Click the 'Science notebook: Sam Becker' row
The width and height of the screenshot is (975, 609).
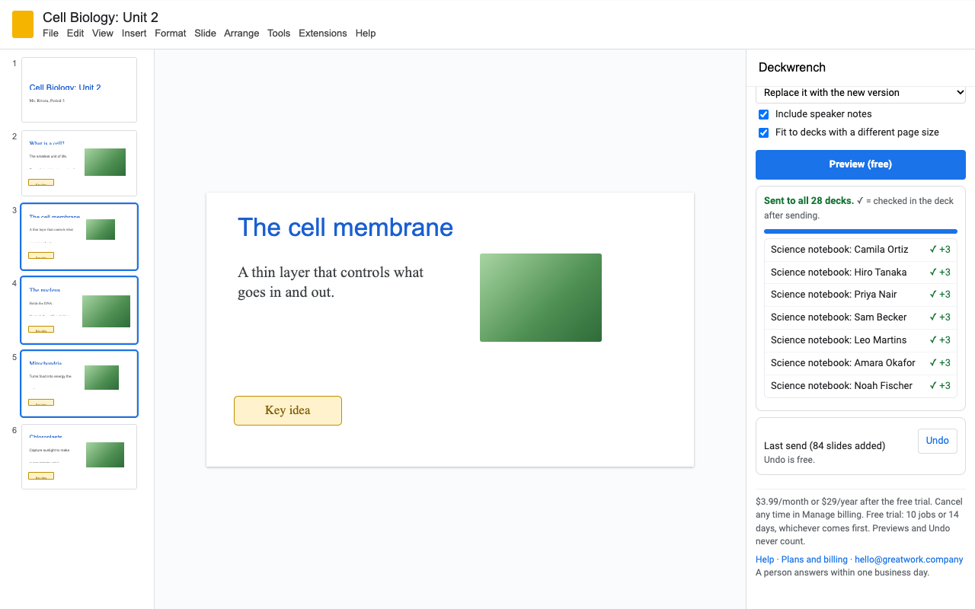click(861, 317)
